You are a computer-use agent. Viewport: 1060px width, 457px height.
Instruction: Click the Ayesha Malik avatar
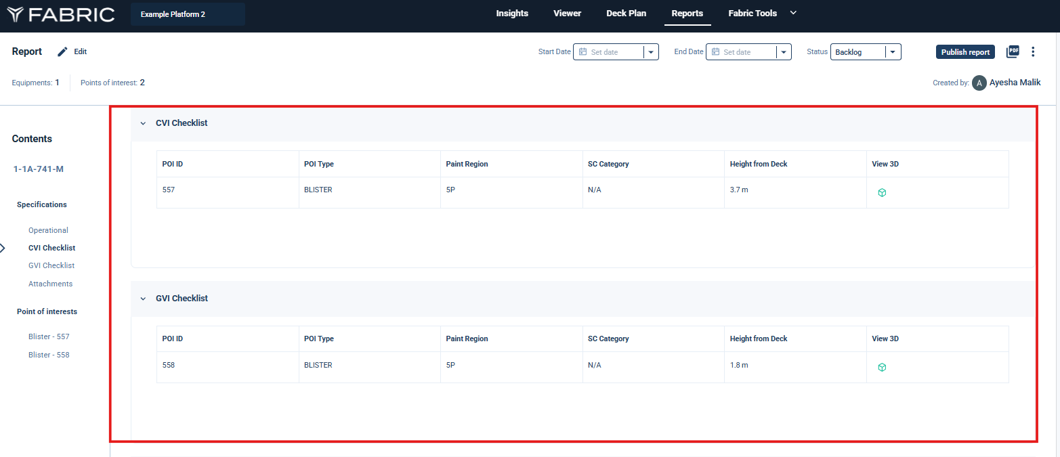pos(979,83)
